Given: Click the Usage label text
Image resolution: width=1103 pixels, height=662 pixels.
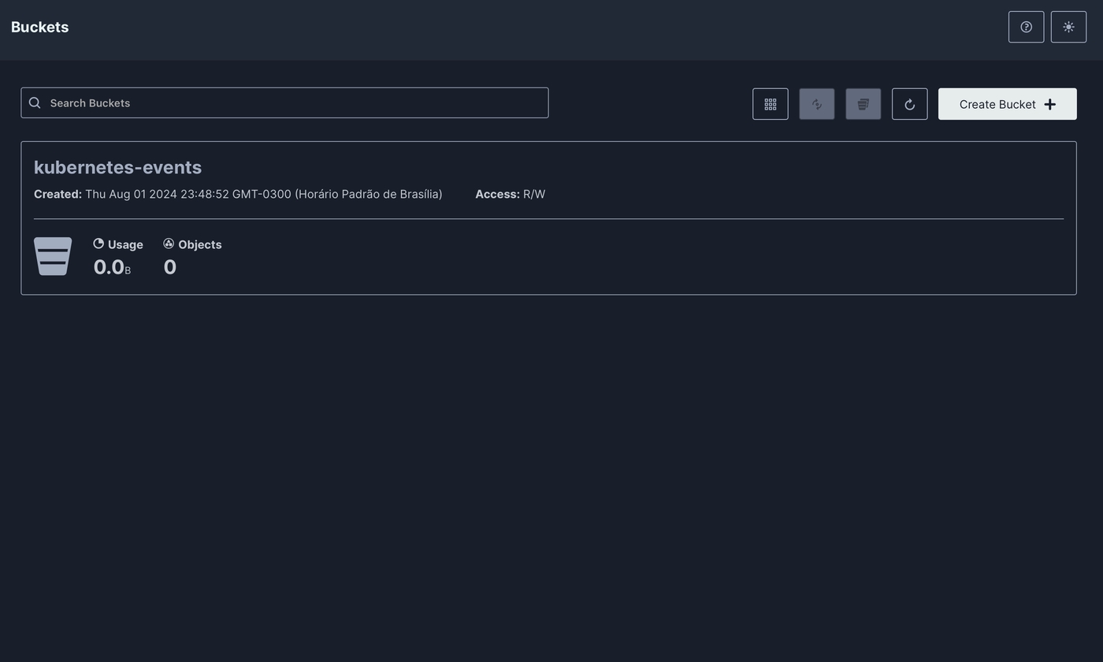Looking at the screenshot, I should (x=125, y=244).
